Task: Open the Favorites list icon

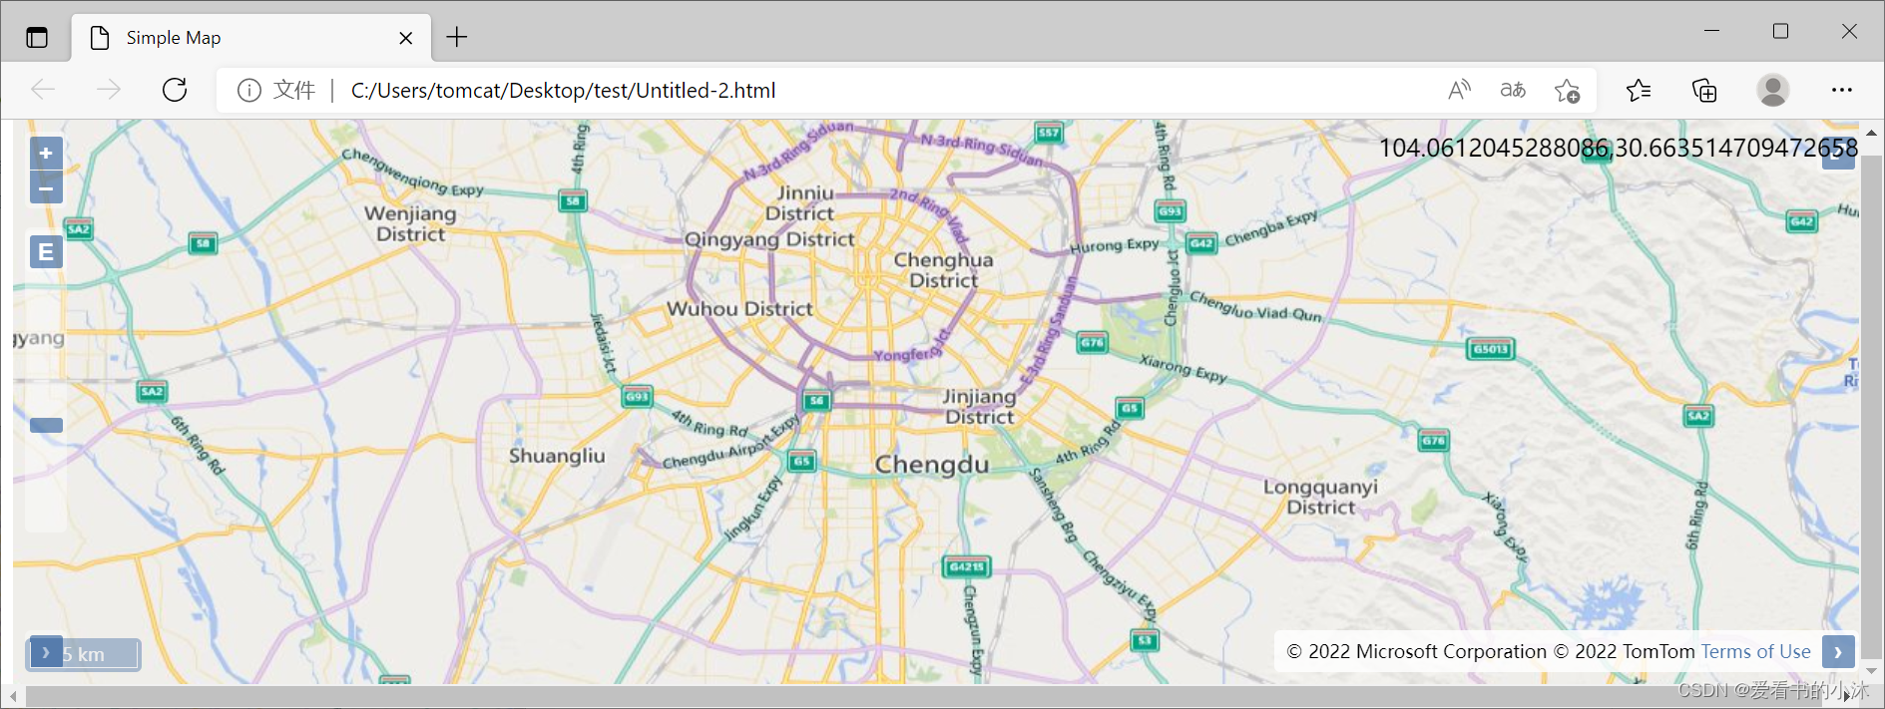Action: pos(1639,91)
